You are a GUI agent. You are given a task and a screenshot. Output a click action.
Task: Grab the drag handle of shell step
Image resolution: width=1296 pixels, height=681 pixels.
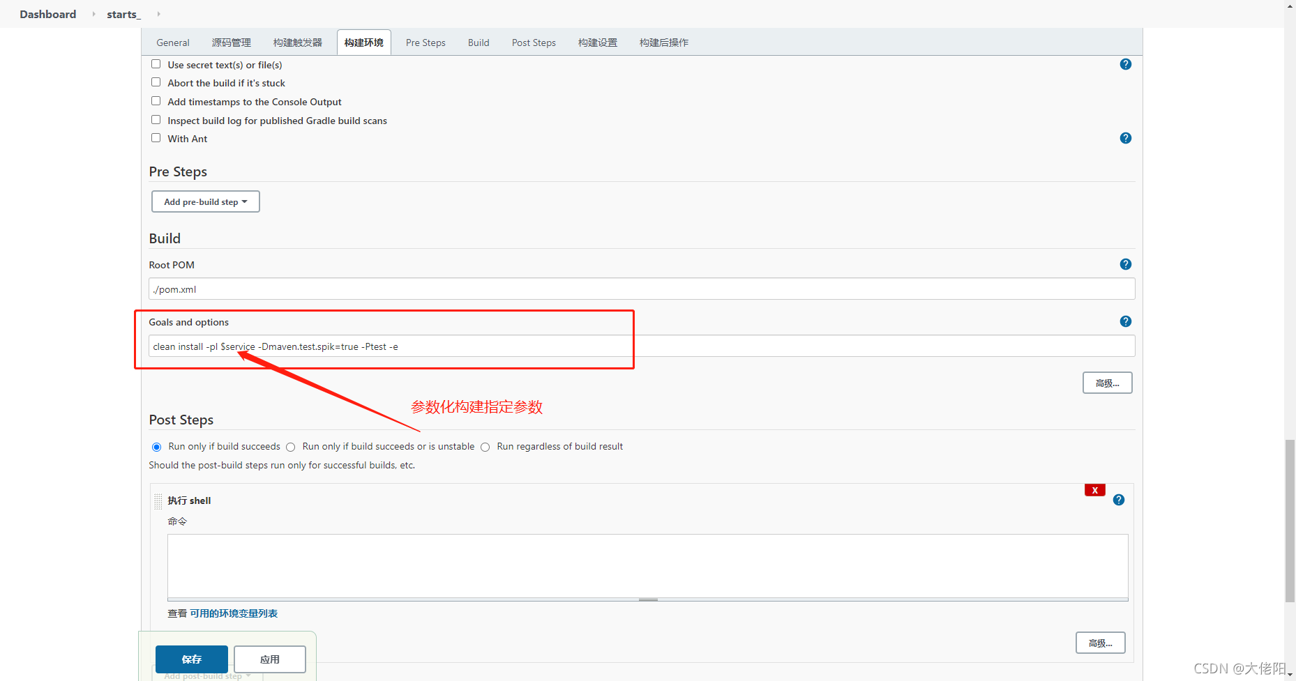158,500
